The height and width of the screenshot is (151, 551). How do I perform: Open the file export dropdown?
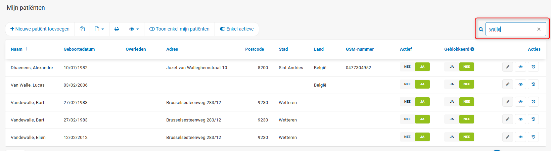pos(99,29)
